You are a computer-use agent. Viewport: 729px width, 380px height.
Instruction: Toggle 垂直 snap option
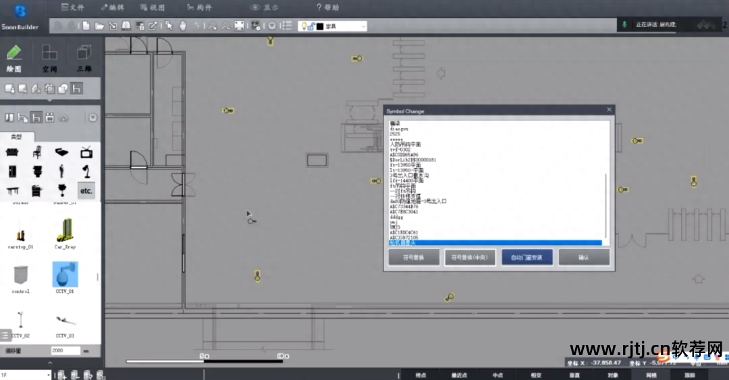coord(574,375)
